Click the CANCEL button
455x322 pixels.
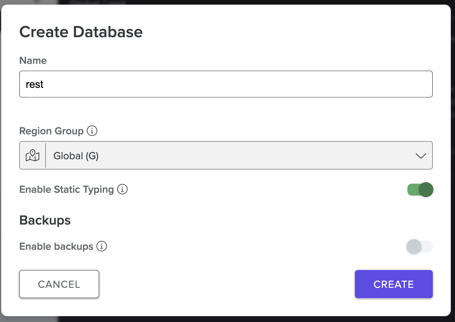click(59, 284)
